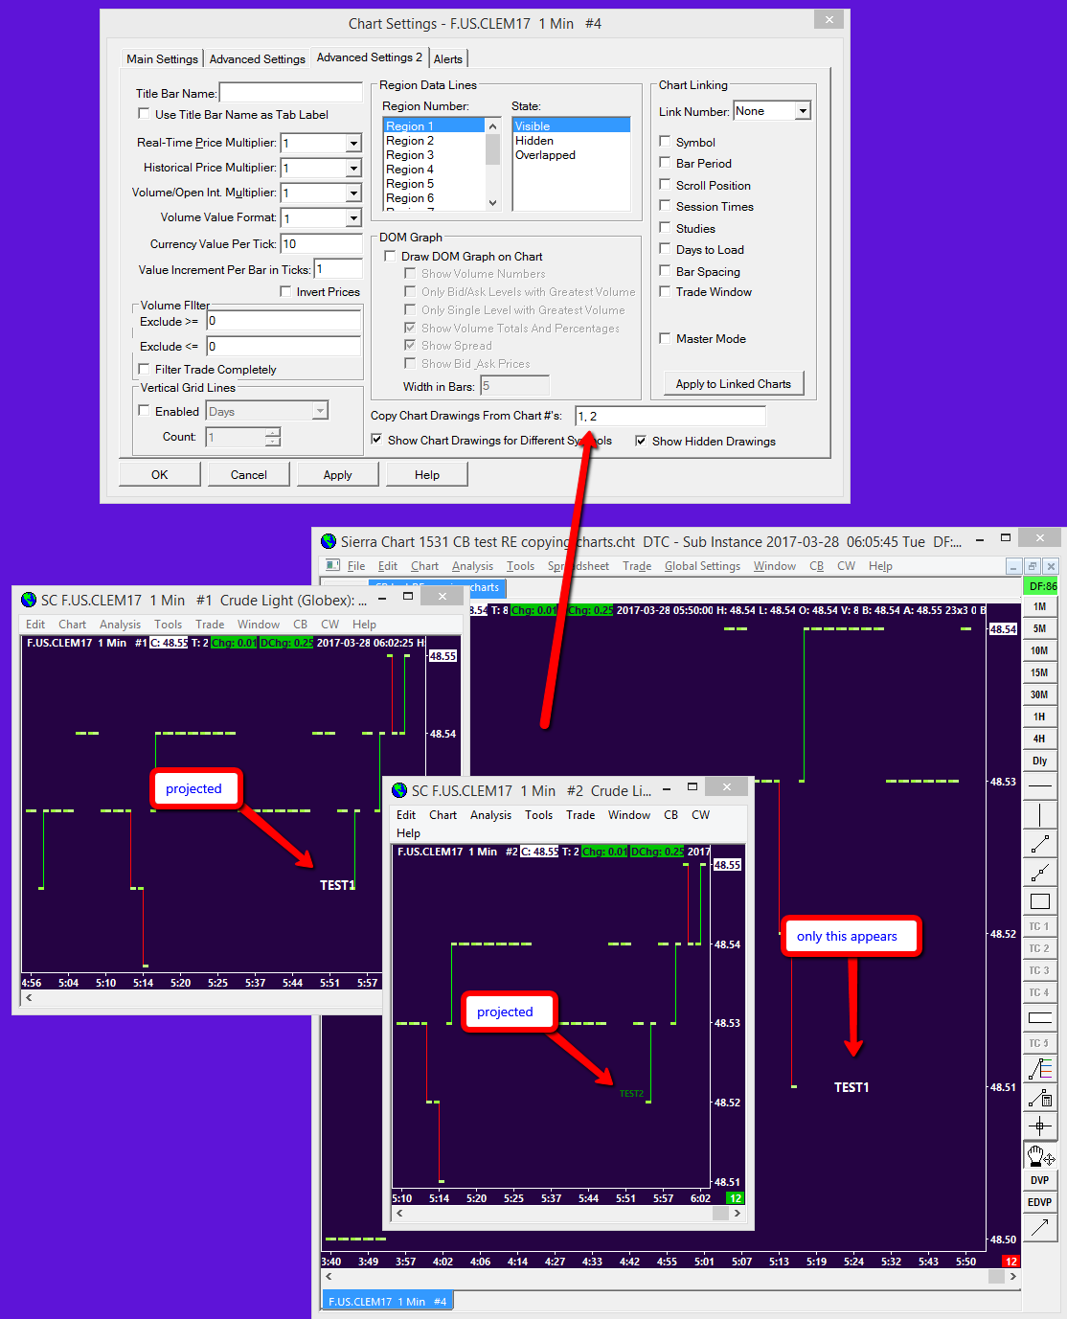The width and height of the screenshot is (1067, 1319).
Task: Open Global Settings menu in main window
Action: pyautogui.click(x=702, y=566)
